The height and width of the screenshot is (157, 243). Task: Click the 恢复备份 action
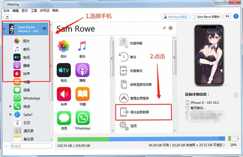coord(131,71)
